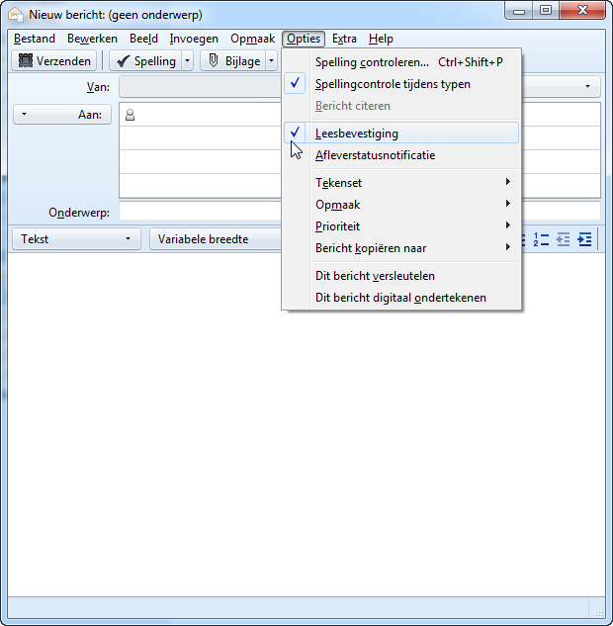Expand the Opmaak submenu in Opties
The height and width of the screenshot is (626, 613).
click(401, 205)
